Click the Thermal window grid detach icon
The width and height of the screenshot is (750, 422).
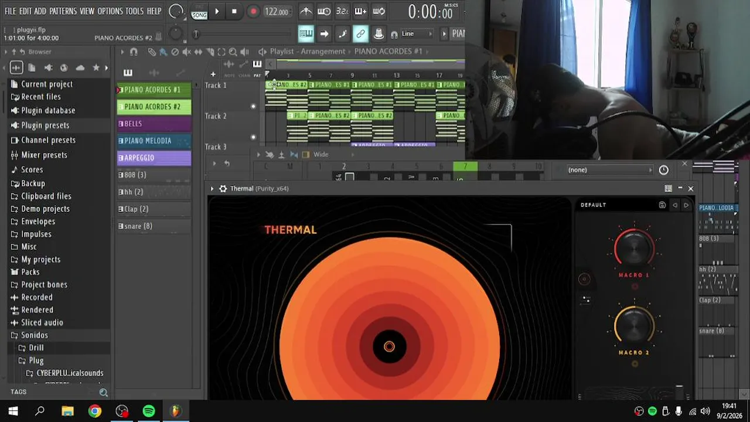point(668,189)
